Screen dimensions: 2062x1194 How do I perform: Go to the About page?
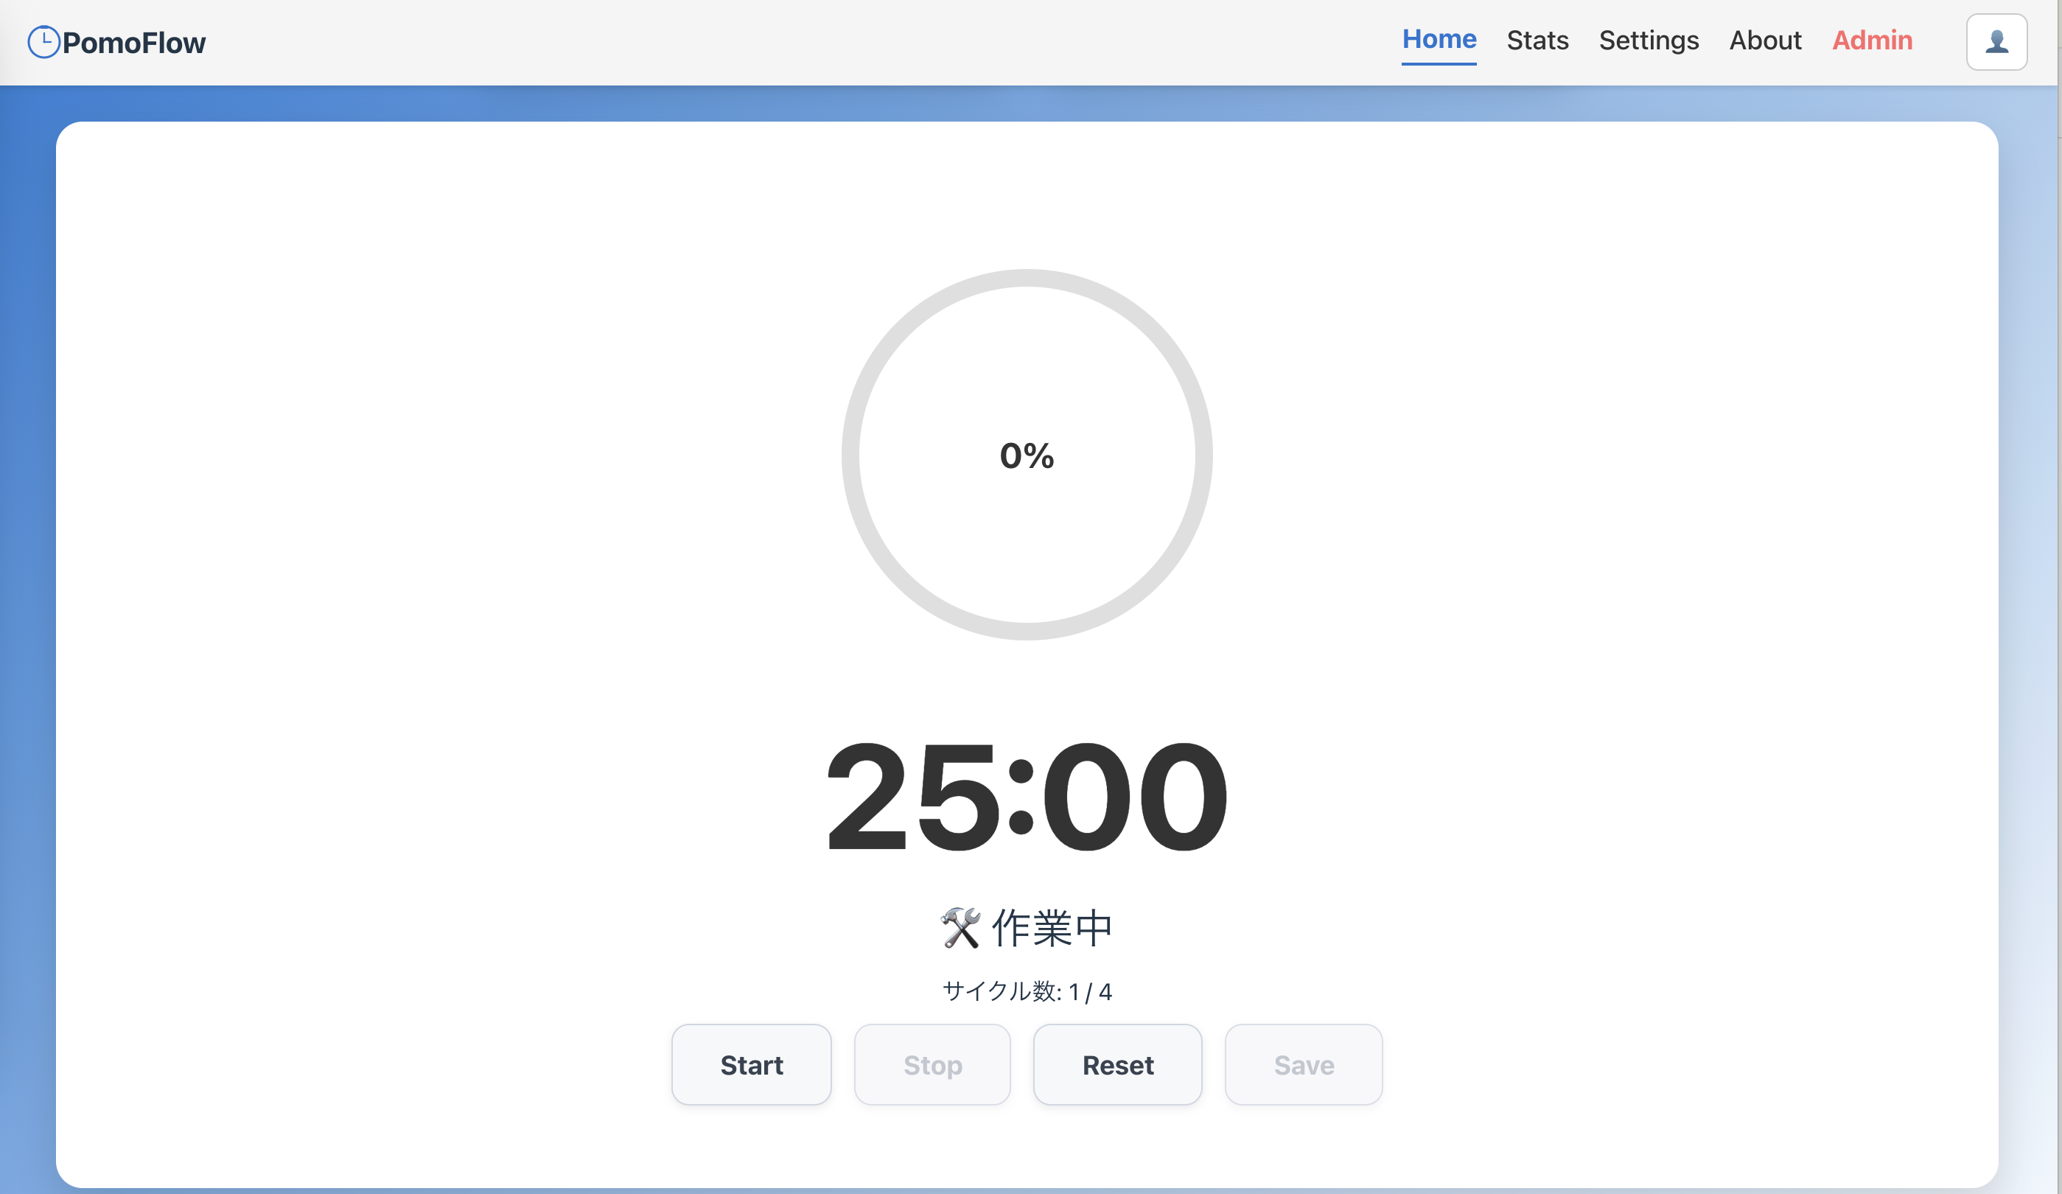1764,39
